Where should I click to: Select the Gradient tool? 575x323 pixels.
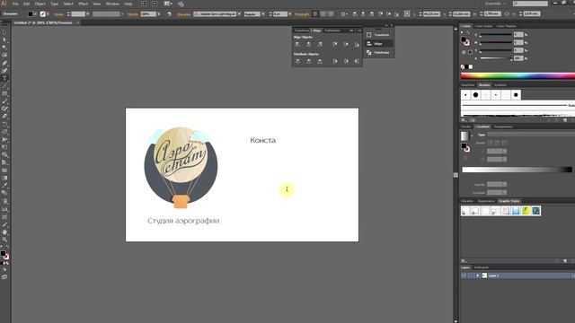(x=4, y=178)
